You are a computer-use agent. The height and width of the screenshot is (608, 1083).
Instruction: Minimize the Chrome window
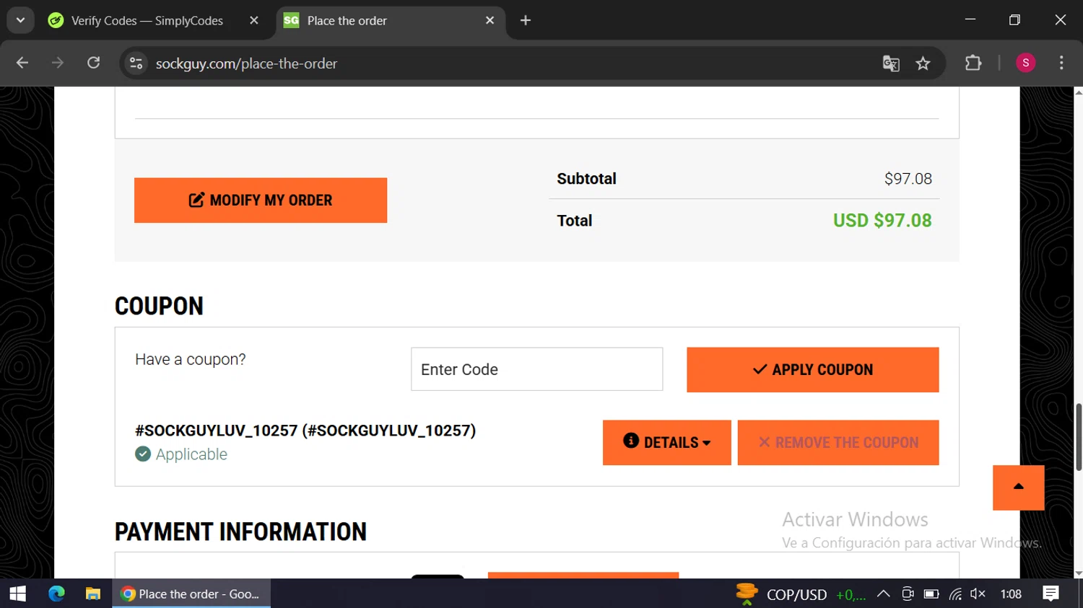click(x=970, y=20)
